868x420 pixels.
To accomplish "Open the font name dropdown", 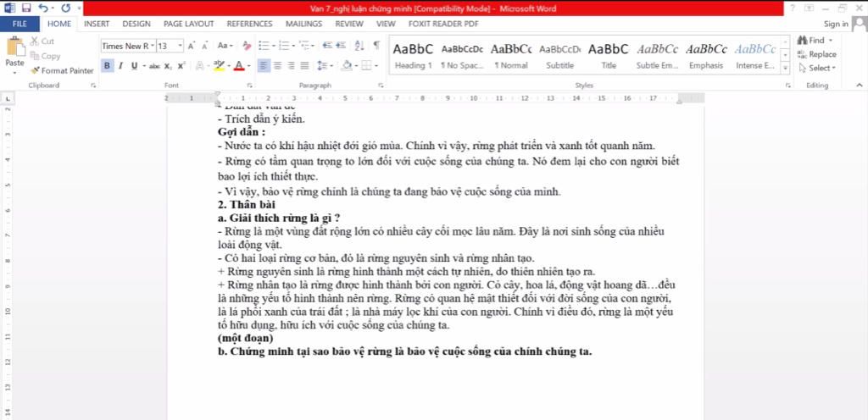I will [x=153, y=46].
